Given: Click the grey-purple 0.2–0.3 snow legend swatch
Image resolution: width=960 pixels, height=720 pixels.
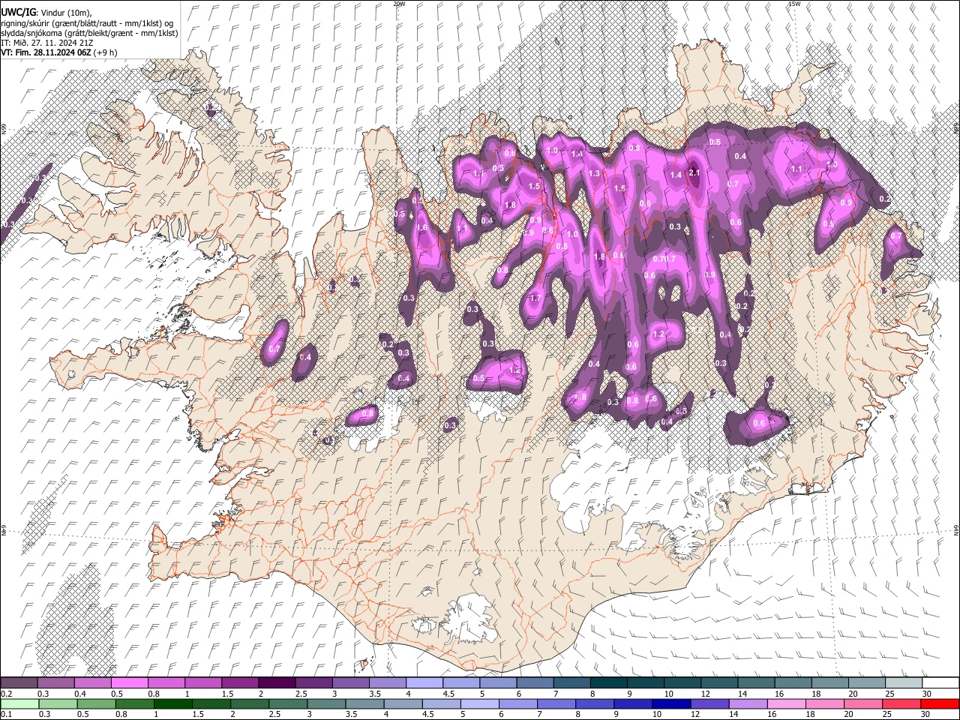Looking at the screenshot, I should click(19, 682).
